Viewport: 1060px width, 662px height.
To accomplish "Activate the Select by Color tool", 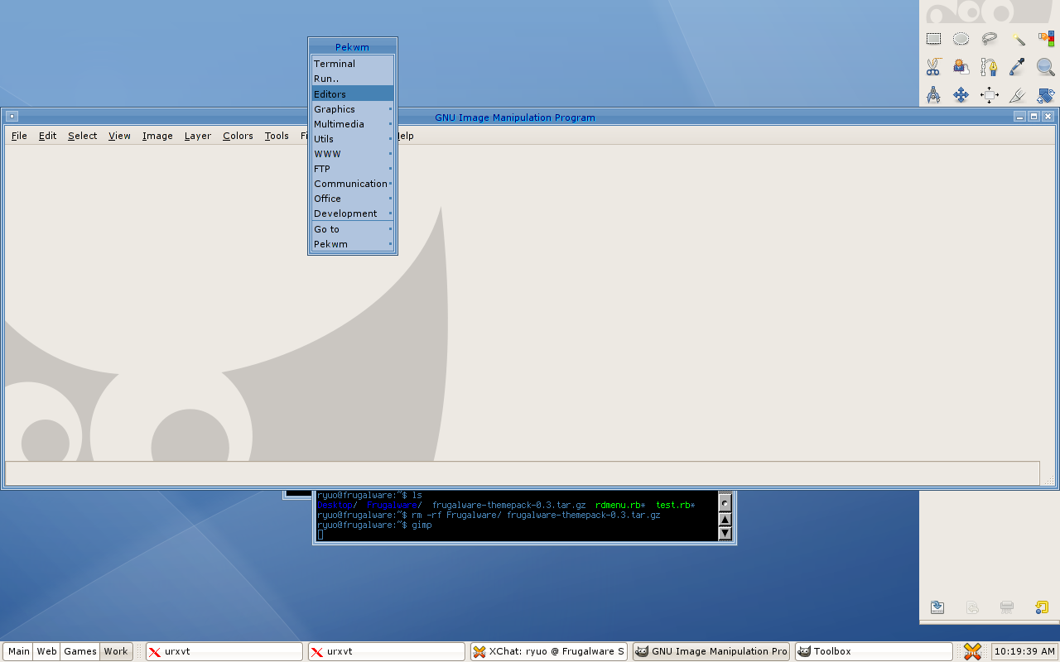I will 1046,39.
